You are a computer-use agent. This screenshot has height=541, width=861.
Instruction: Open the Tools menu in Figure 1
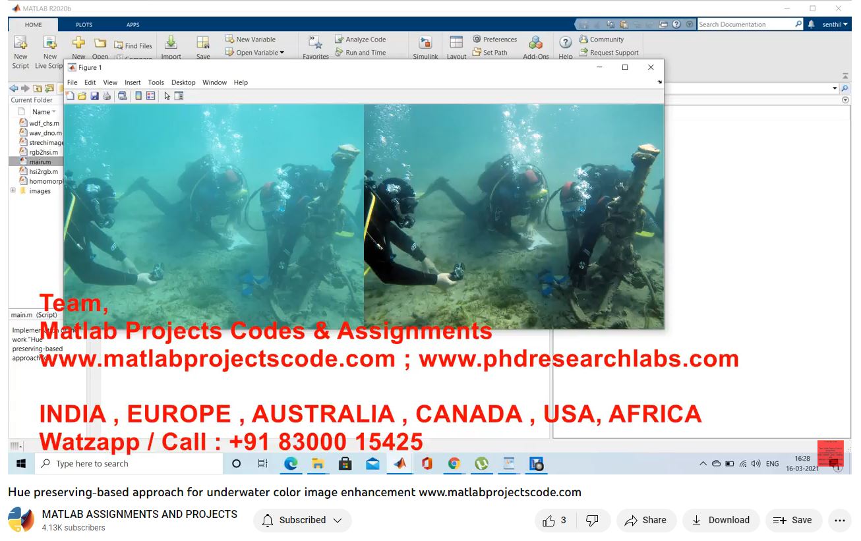pos(156,82)
